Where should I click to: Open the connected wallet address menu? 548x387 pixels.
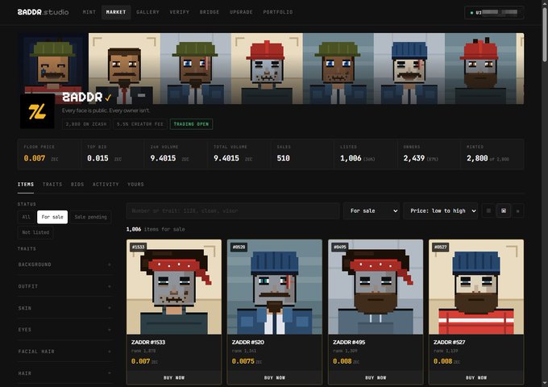pos(494,13)
